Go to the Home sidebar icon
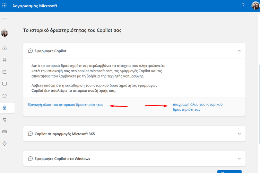The width and height of the screenshot is (260, 173). (x=5, y=48)
